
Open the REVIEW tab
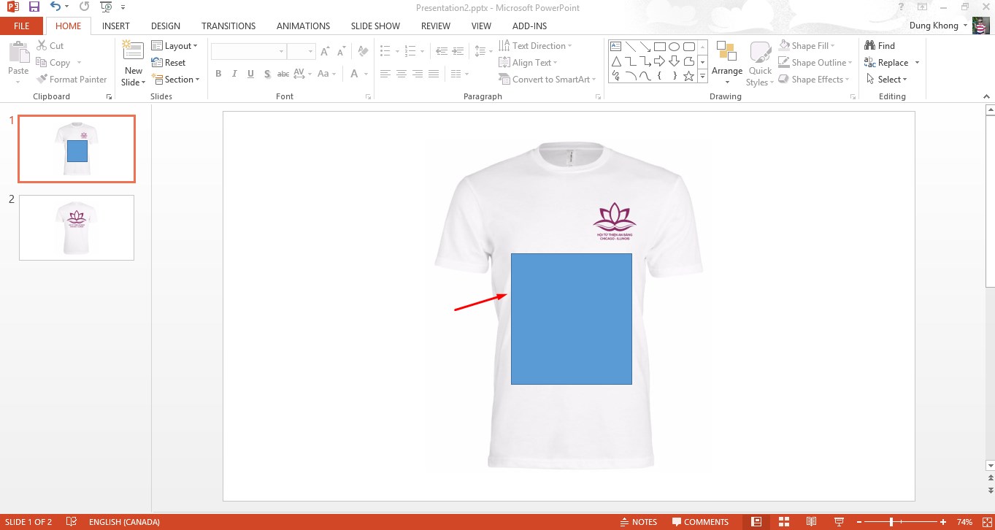click(436, 26)
